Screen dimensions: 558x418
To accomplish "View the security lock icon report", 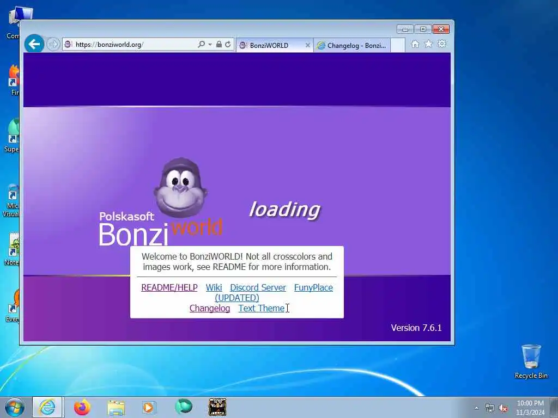I will 219,45.
